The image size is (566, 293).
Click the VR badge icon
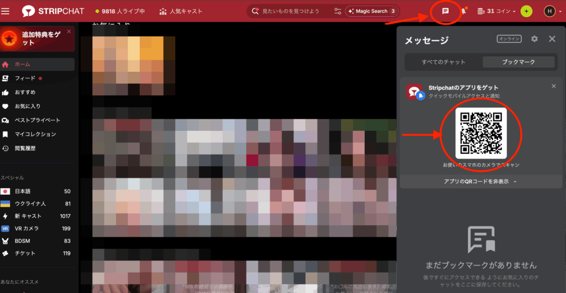point(5,228)
